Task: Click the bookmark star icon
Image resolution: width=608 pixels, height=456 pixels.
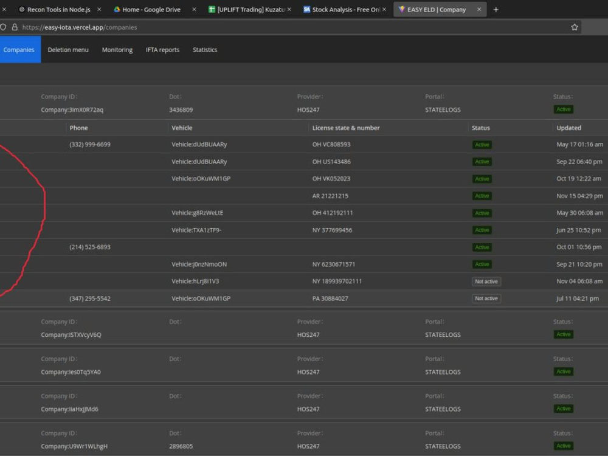Action: [x=574, y=27]
